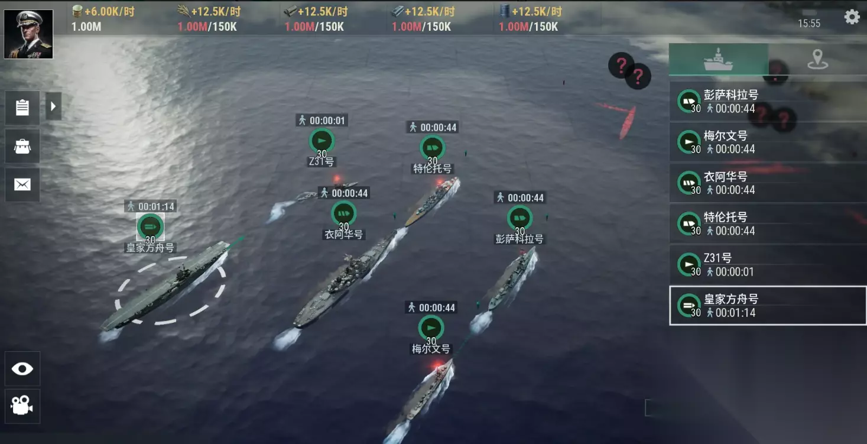867x444 pixels.
Task: Select Z31号 in the fleet list
Action: (x=768, y=264)
